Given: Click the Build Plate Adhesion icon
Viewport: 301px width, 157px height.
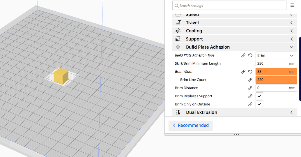Looking at the screenshot, I should click(178, 47).
